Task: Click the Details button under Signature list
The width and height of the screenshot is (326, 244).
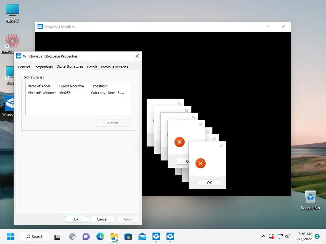Action: [x=113, y=123]
